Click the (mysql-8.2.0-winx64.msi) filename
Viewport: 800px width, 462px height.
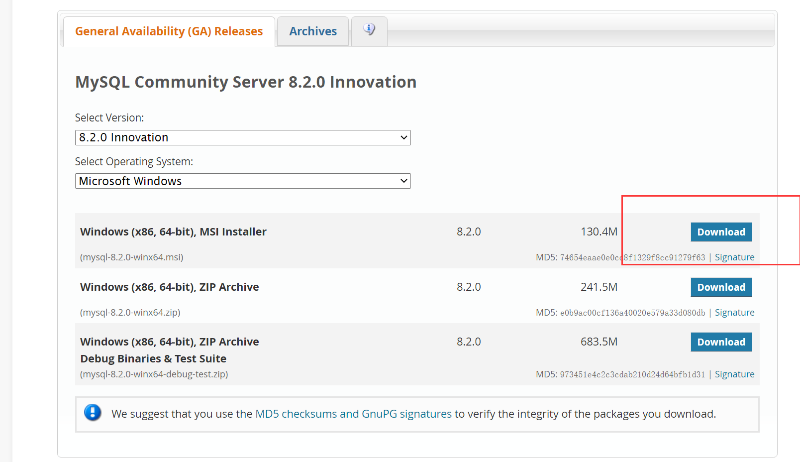click(x=132, y=257)
